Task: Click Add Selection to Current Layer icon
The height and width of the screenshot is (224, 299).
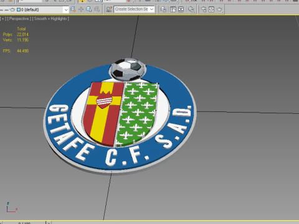Action: click(81, 9)
